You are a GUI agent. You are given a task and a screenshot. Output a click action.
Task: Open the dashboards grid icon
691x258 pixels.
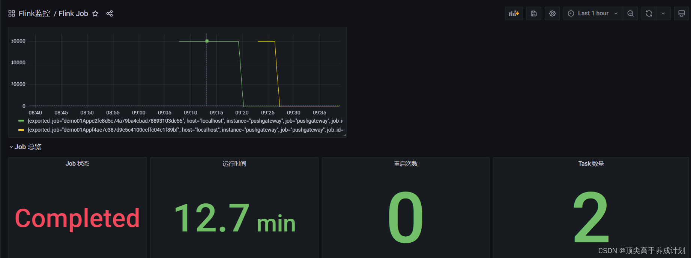coord(12,13)
